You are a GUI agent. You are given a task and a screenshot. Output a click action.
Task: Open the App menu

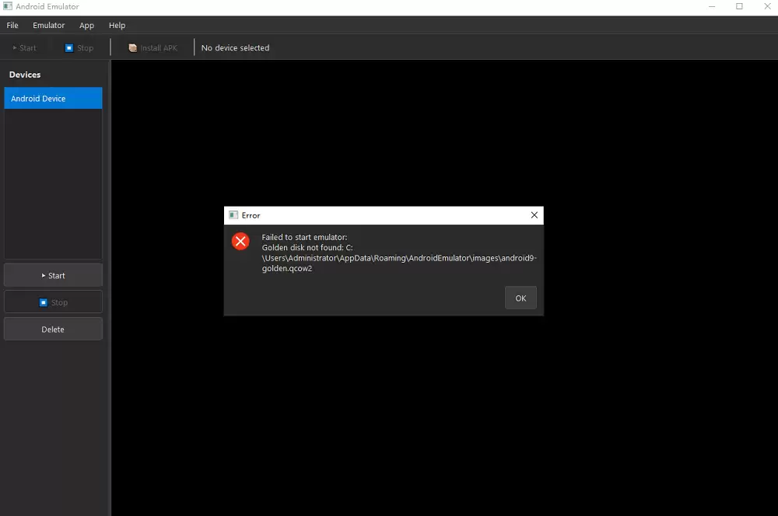[86, 26]
